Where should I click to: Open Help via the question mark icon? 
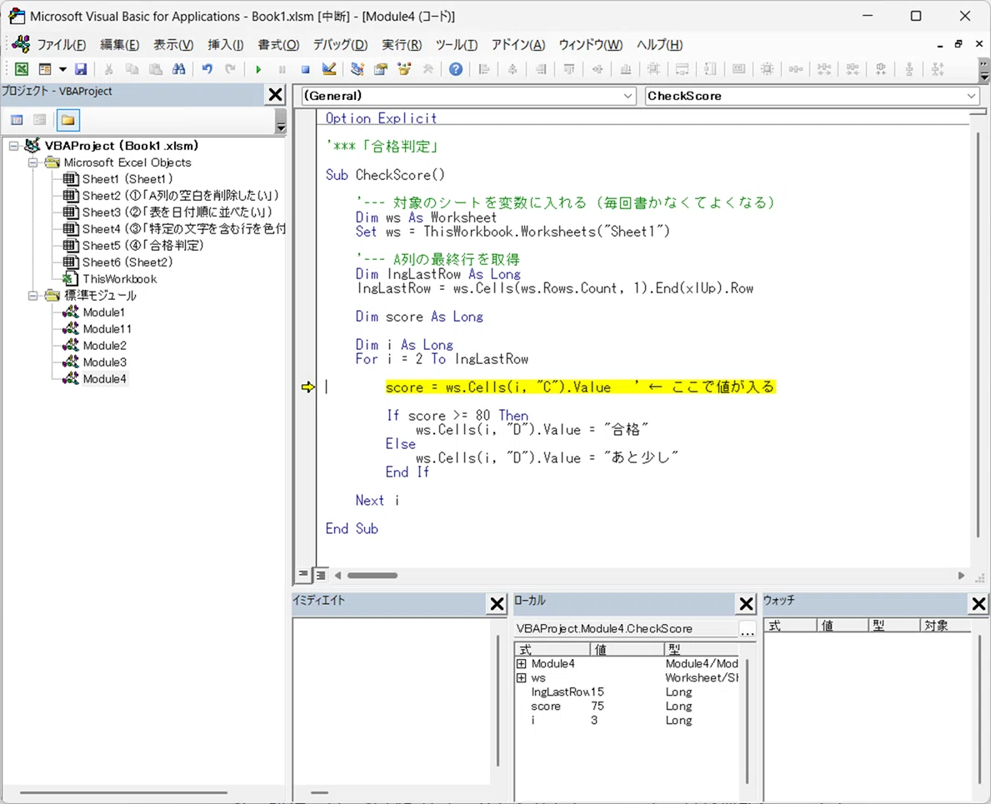pyautogui.click(x=456, y=69)
